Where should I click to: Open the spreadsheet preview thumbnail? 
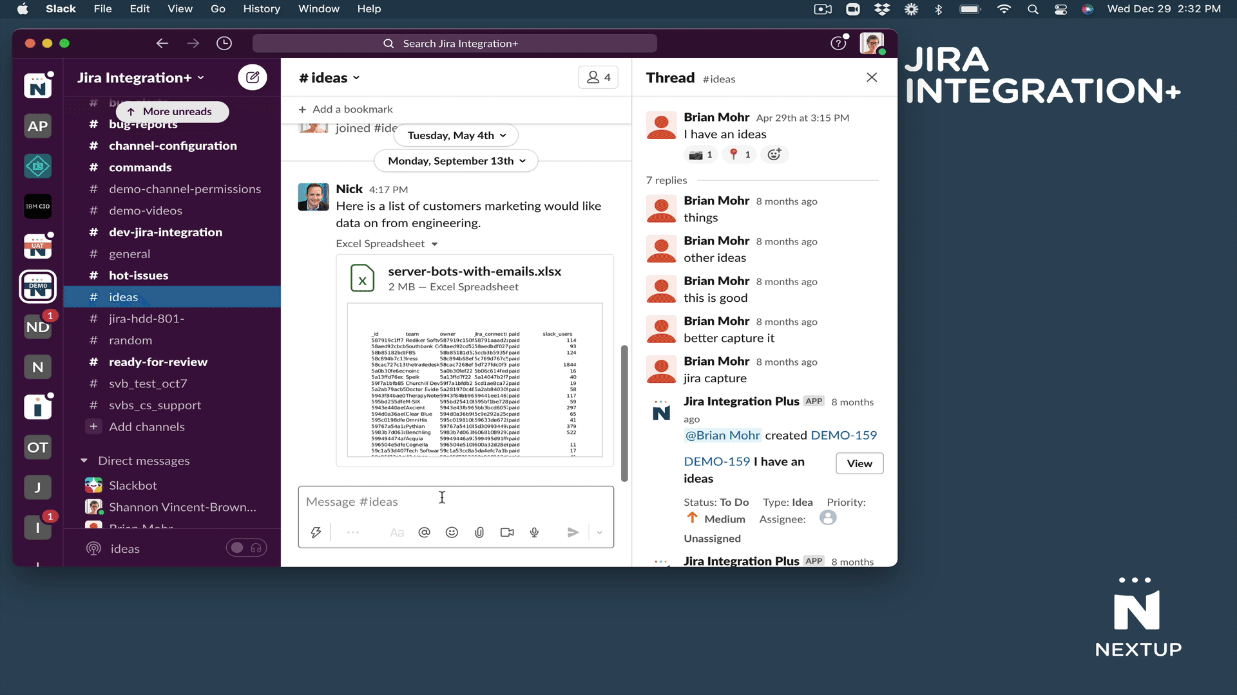coord(475,380)
